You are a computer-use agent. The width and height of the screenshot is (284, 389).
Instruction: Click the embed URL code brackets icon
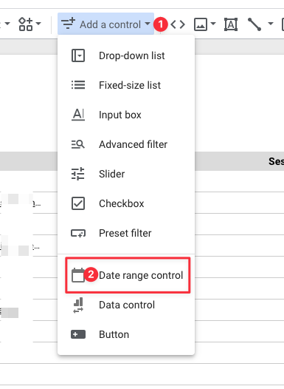[x=178, y=24]
